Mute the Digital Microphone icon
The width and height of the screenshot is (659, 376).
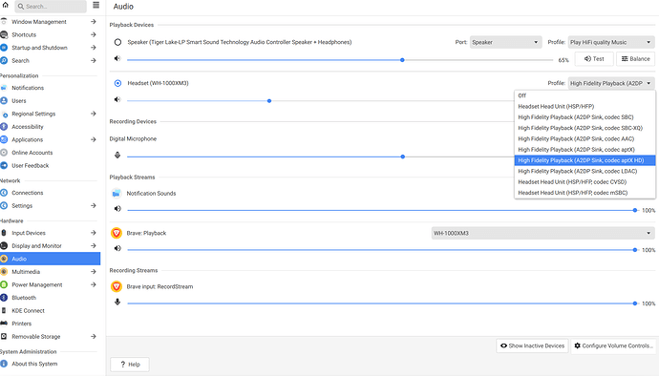[x=117, y=155]
